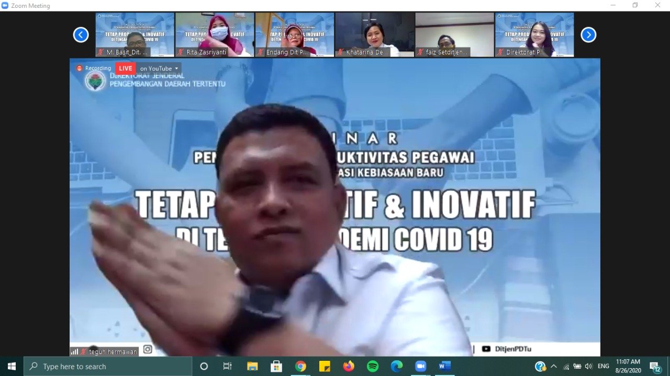Screen dimensions: 670x376
Task: Open Microsoft Edge from the taskbar
Action: (x=397, y=366)
